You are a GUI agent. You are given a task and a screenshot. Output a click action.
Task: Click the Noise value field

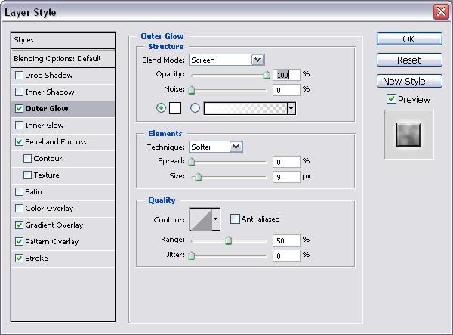click(287, 90)
